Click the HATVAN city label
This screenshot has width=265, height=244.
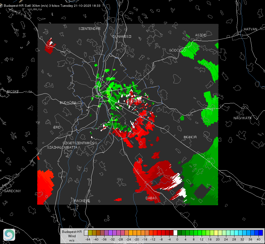click(250, 29)
